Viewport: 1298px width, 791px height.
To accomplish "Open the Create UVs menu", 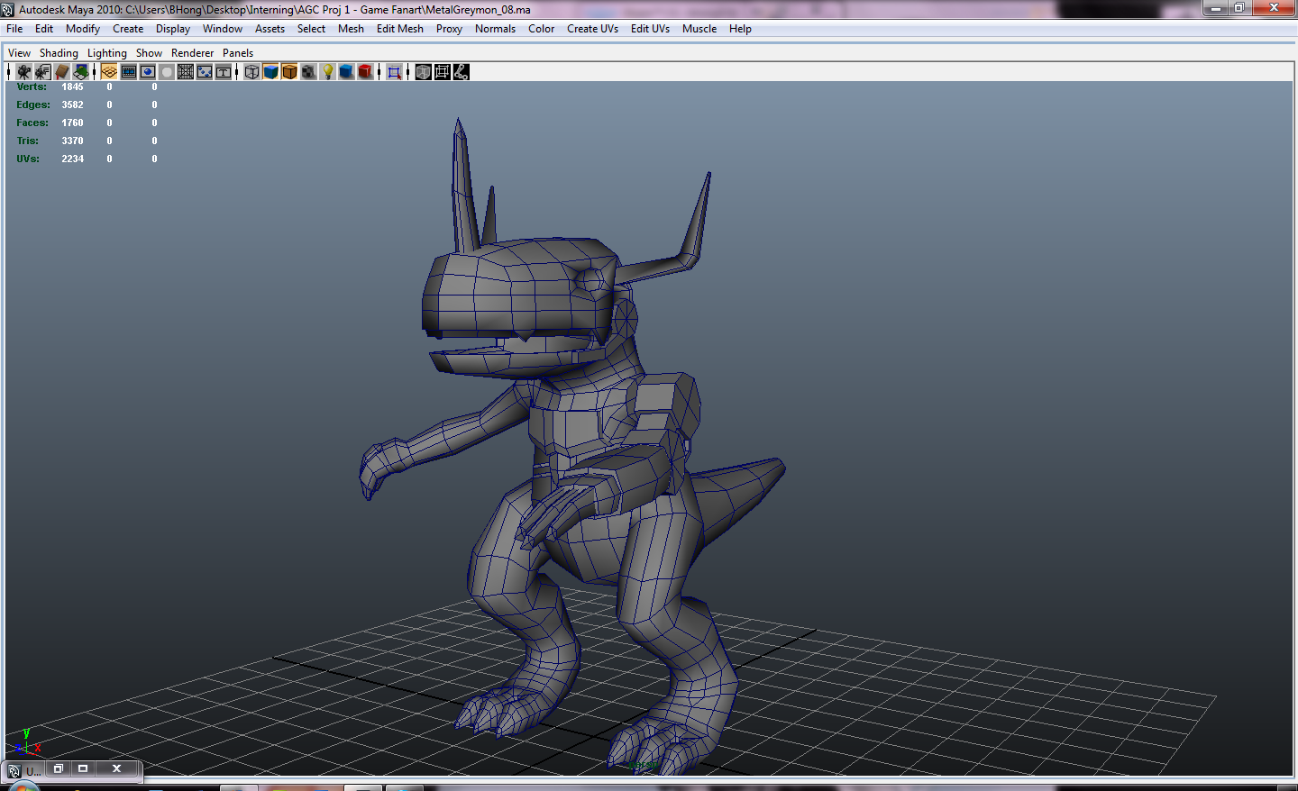I will point(592,29).
